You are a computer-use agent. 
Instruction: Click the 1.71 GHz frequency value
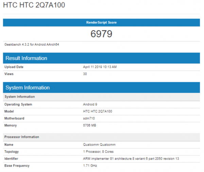[90, 166]
